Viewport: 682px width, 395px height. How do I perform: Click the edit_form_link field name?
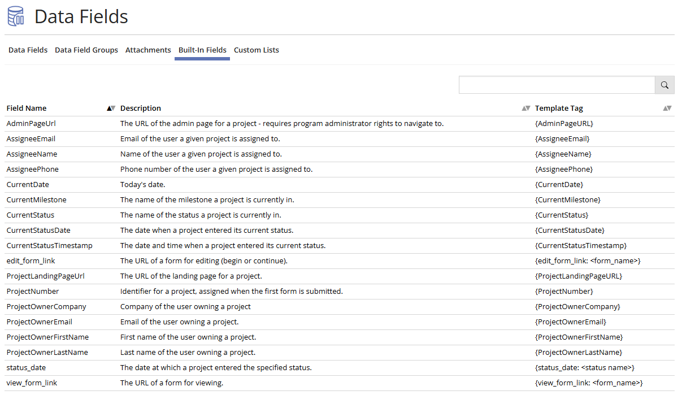click(31, 261)
